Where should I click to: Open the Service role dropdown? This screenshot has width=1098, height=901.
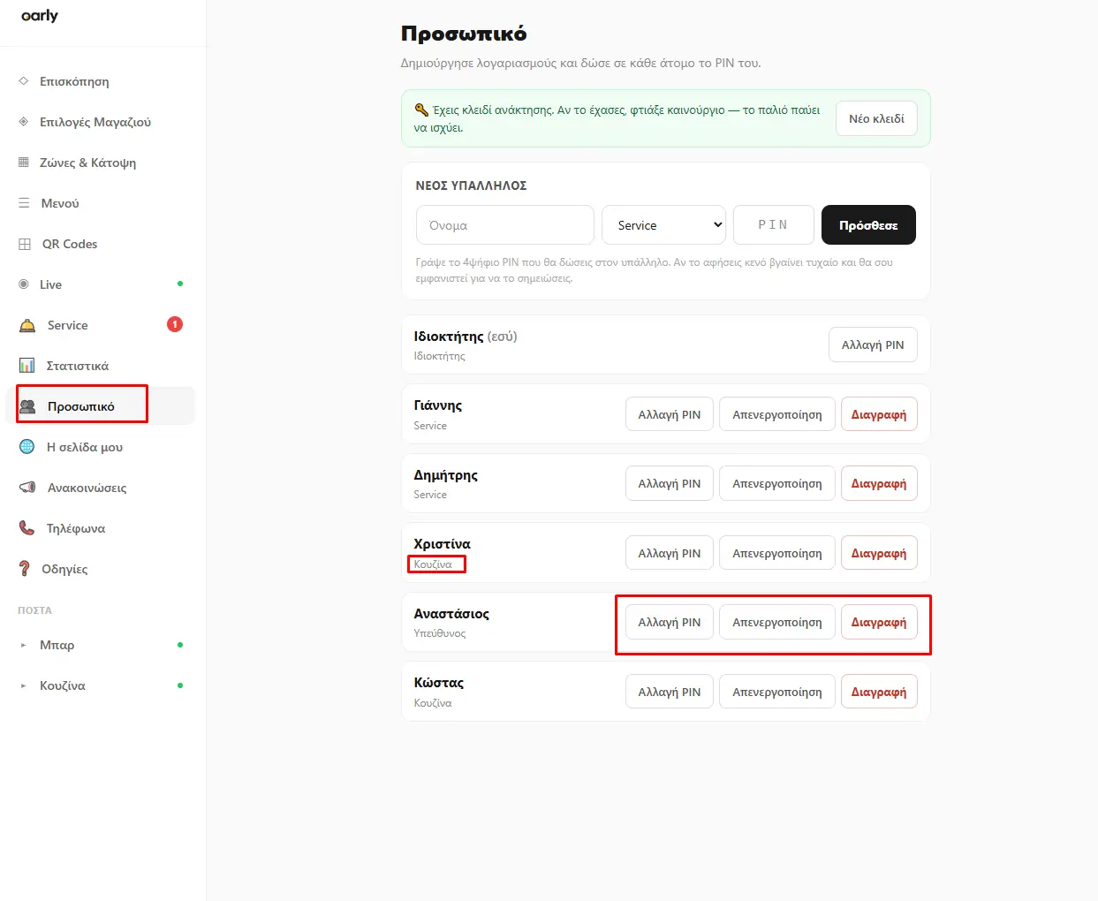tap(663, 225)
